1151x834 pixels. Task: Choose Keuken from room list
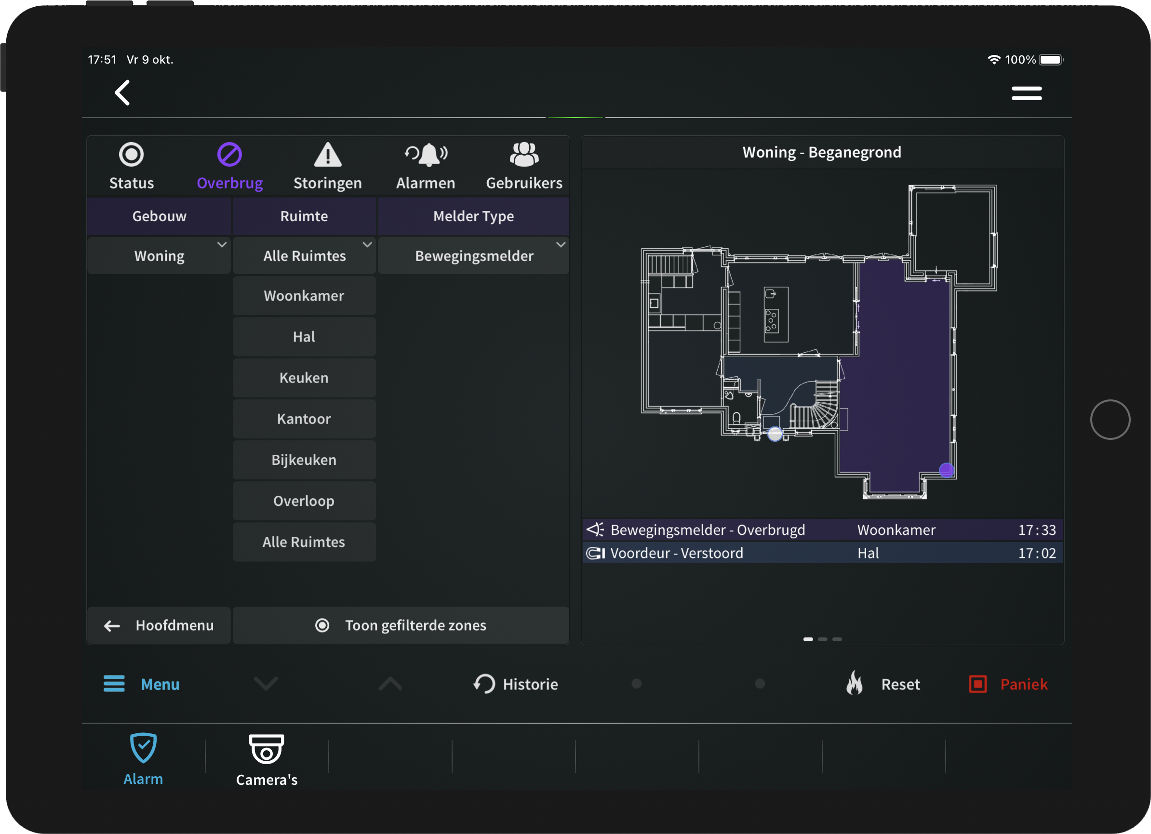[304, 378]
